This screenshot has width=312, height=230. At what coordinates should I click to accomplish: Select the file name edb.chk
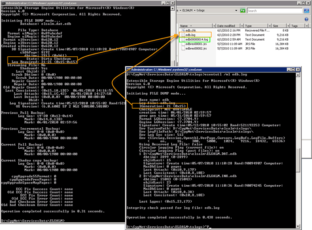pos(191,30)
